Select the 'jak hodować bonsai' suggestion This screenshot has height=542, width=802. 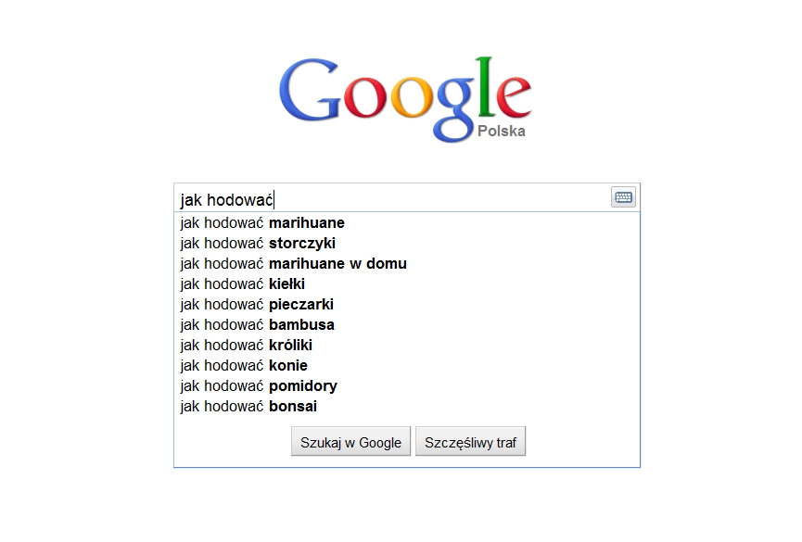407,407
